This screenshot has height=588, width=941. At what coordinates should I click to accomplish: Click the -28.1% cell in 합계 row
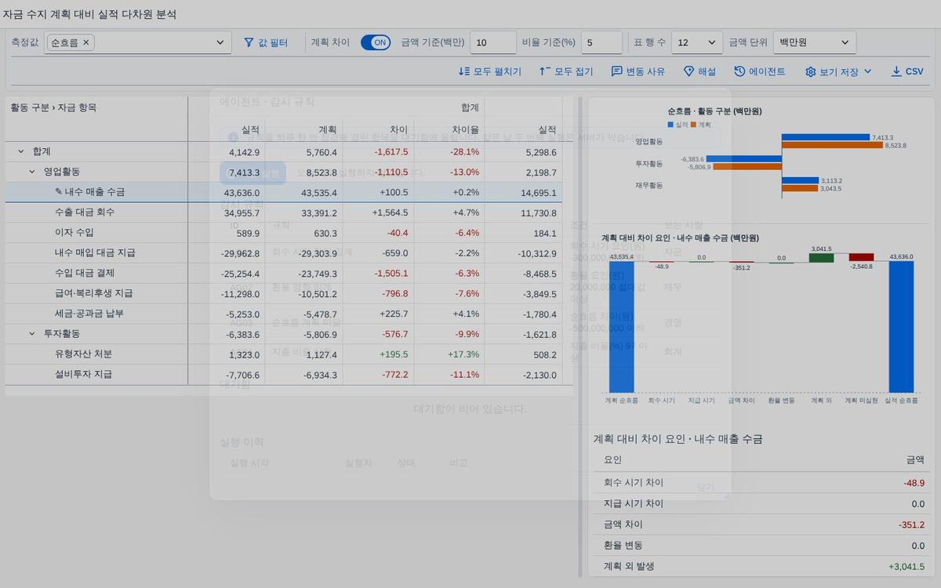(449, 152)
